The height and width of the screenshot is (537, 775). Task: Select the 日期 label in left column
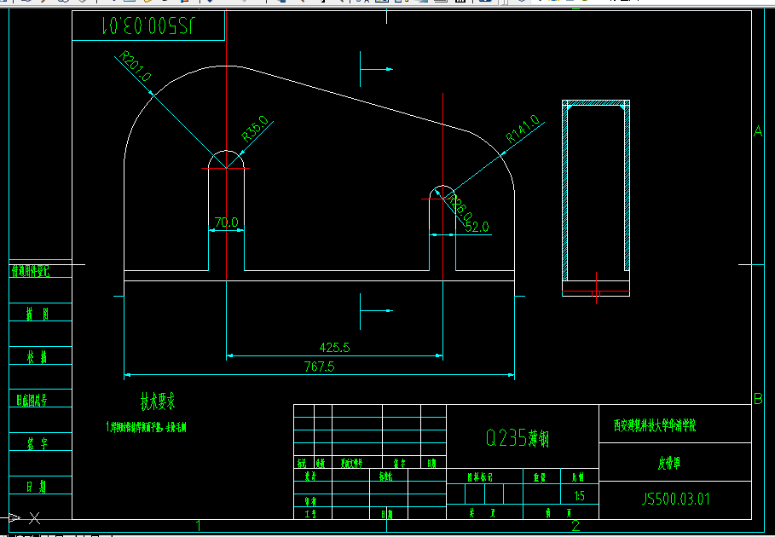tap(37, 487)
